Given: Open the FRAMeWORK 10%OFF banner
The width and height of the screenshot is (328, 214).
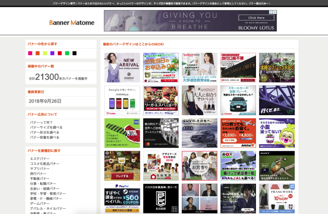Looking at the screenshot, I should pos(277,199).
